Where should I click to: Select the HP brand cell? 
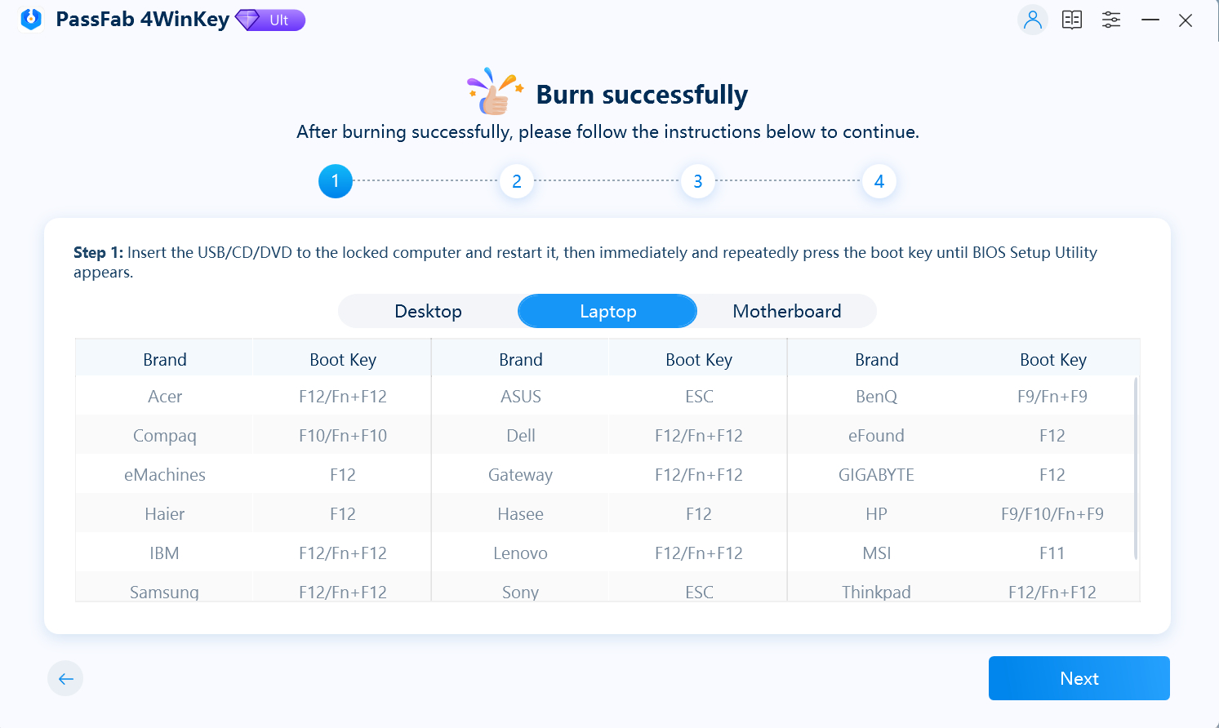click(x=876, y=514)
